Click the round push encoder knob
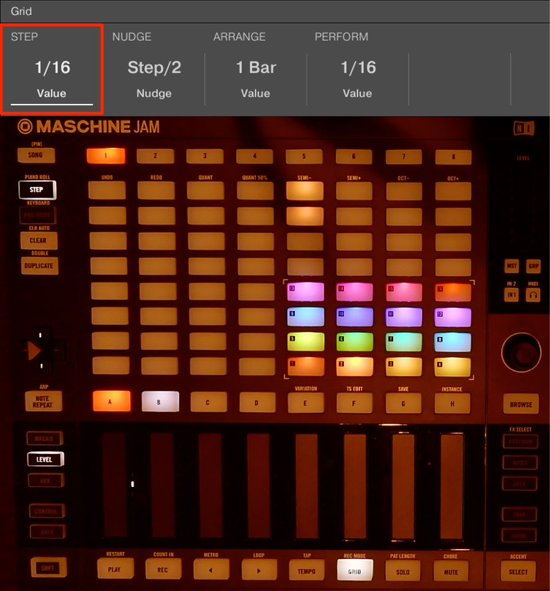This screenshot has height=591, width=550. coord(521,353)
